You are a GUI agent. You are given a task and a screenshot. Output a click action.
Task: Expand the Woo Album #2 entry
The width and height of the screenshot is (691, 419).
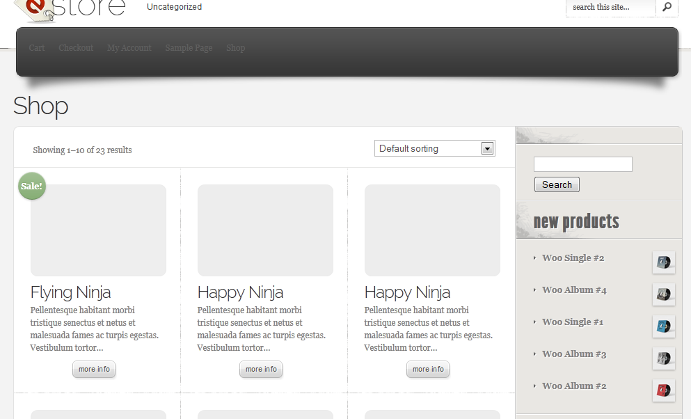(x=574, y=386)
